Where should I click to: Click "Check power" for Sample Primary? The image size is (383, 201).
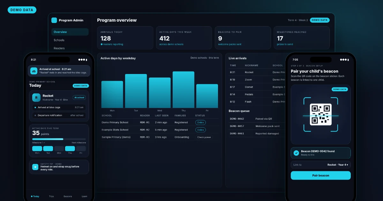204,137
